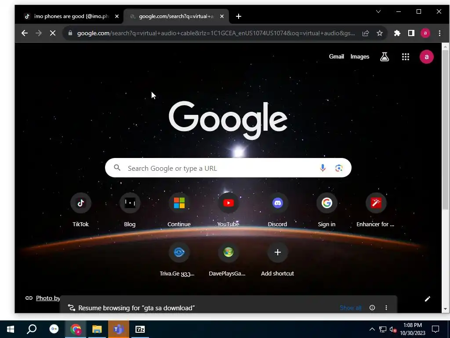This screenshot has width=450, height=338.
Task: Open Chrome three-dot menu
Action: [x=439, y=33]
